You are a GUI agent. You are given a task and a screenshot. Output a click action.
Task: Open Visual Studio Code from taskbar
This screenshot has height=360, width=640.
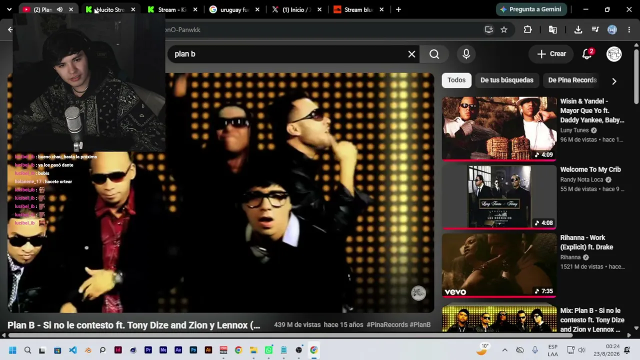point(72,350)
